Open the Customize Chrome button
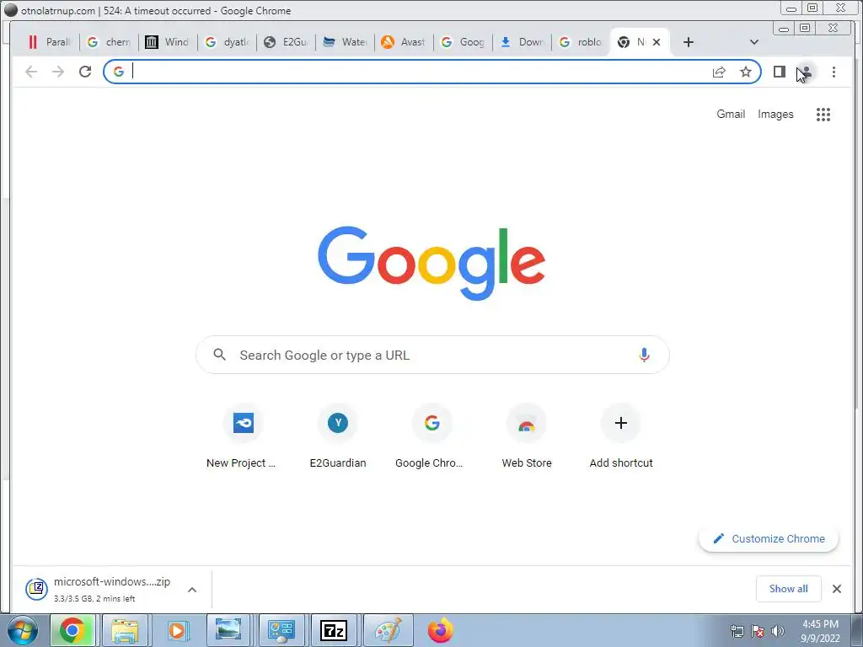The image size is (863, 647). click(769, 538)
